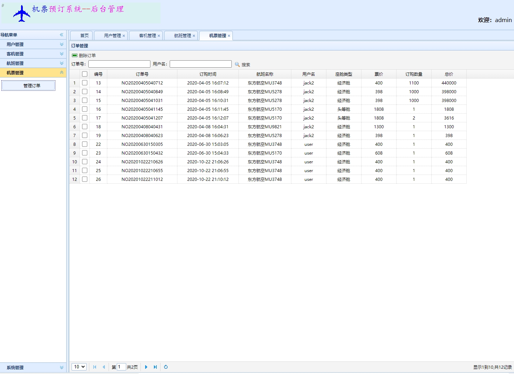Select the checkbox for row 12
The width and height of the screenshot is (514, 374).
84,179
